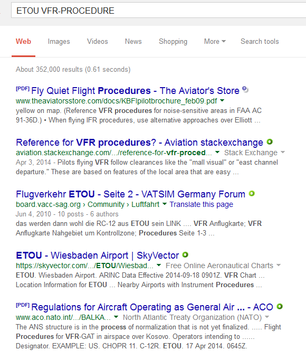Expand the gray Stack Exchange dropdown arrow
Image resolution: width=306 pixels, height=360 pixels.
pyautogui.click(x=283, y=152)
